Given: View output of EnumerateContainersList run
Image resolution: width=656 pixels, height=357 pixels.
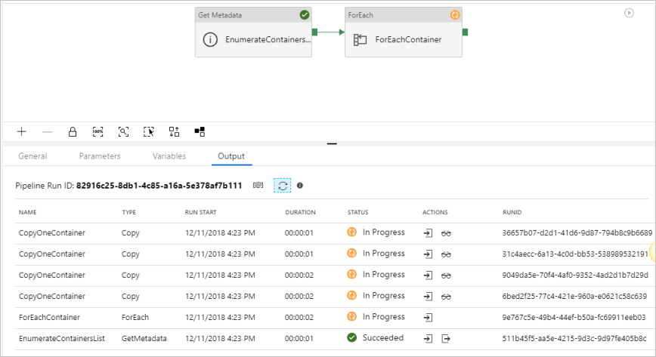Looking at the screenshot, I should click(446, 339).
